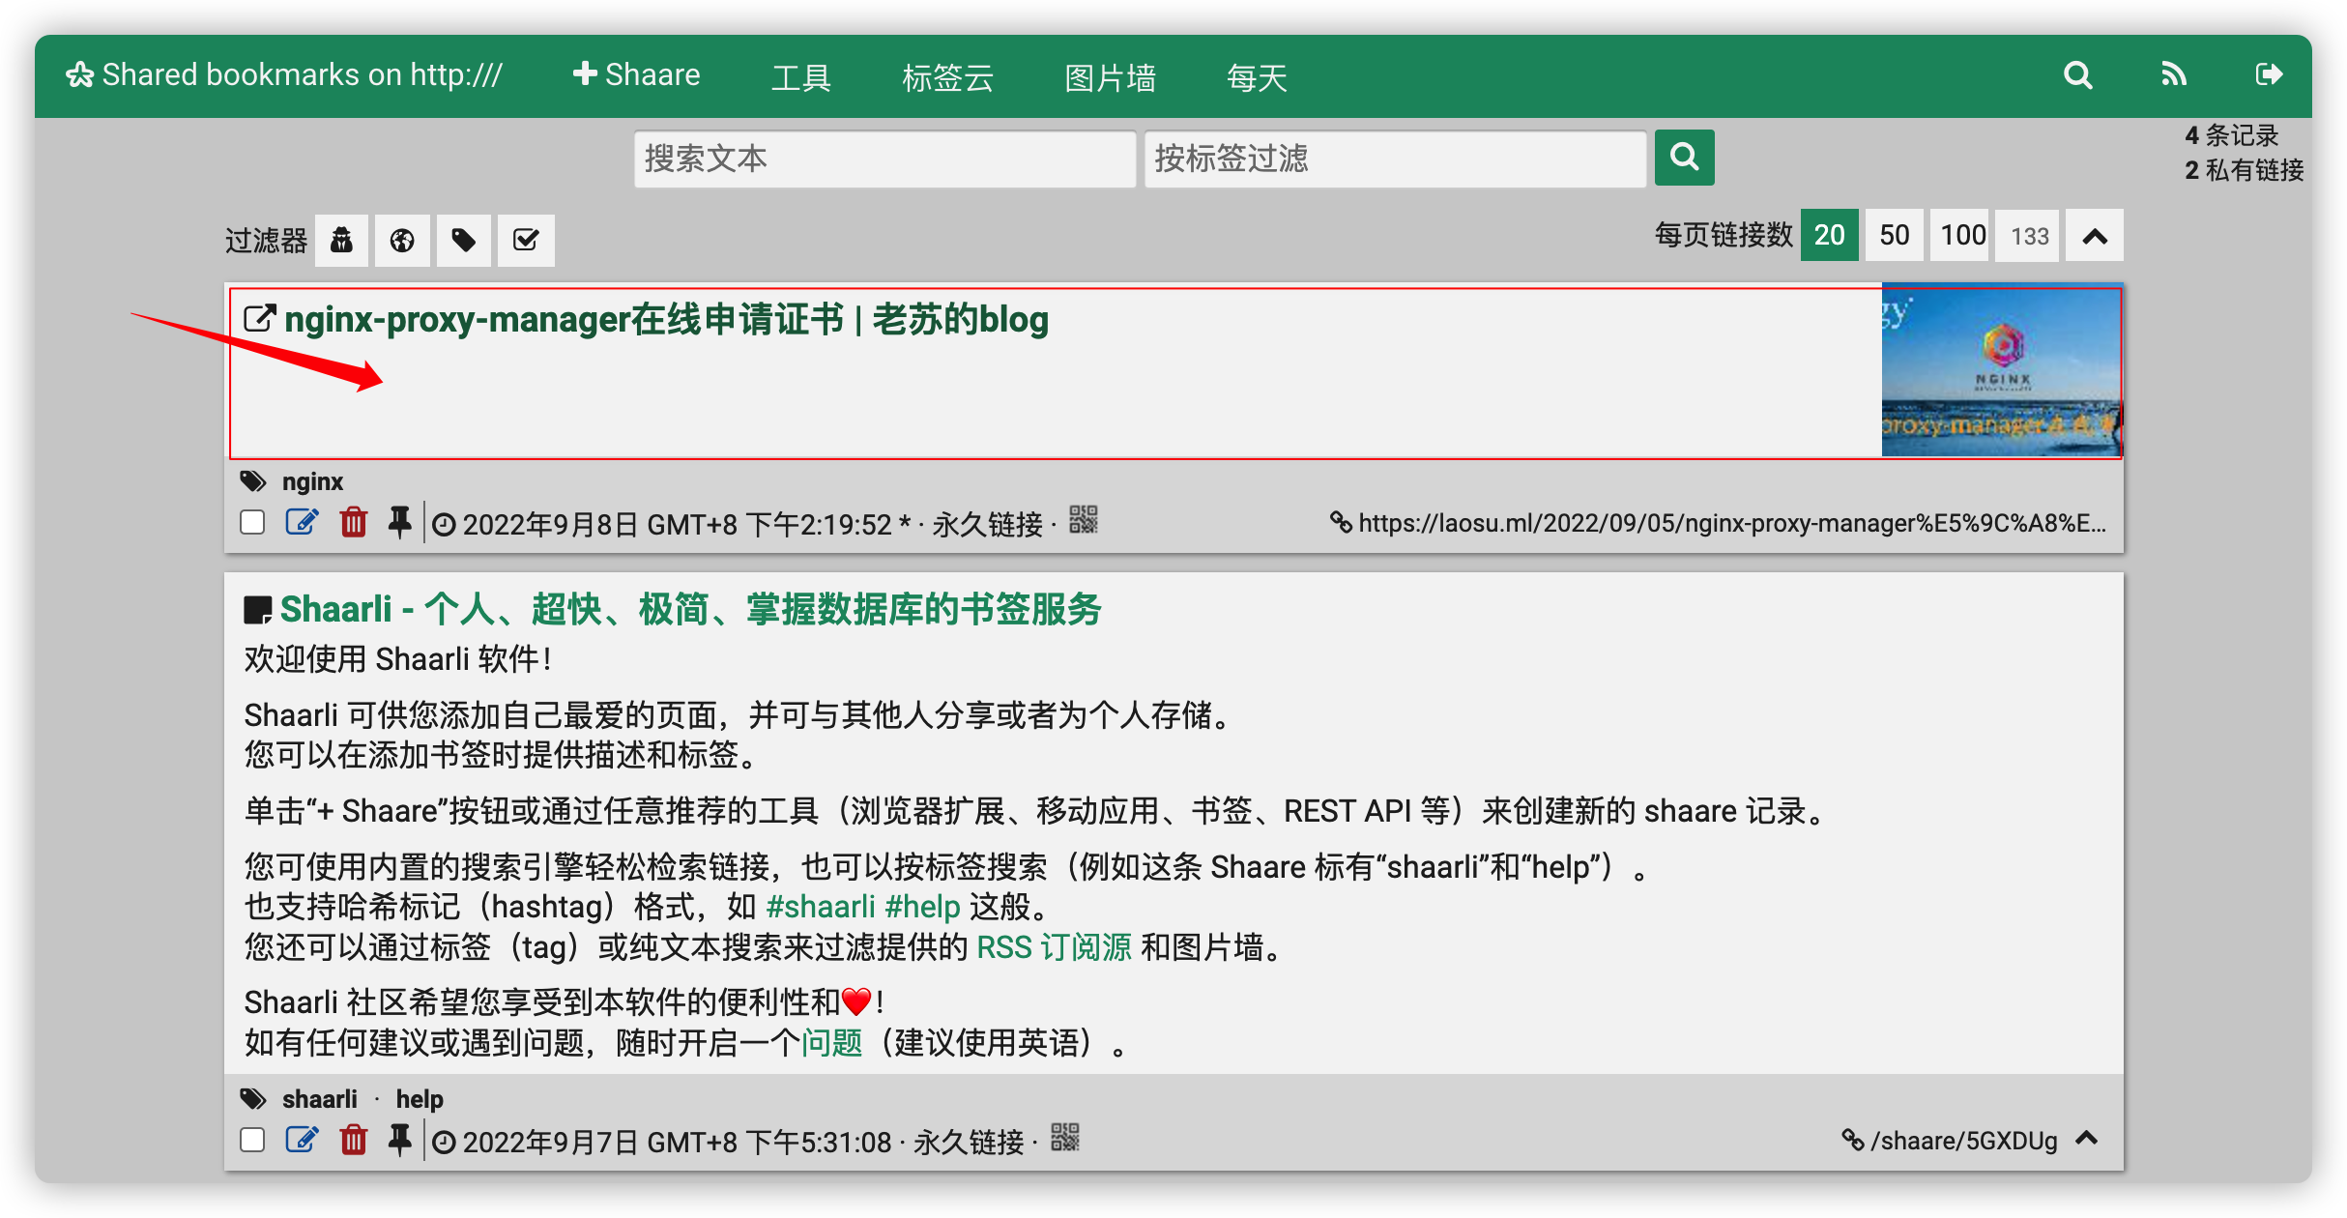Show QR code for the Shaarli welcome bookmark
2347x1218 pixels.
pyautogui.click(x=1065, y=1138)
